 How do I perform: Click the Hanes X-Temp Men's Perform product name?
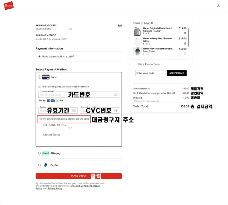click(159, 39)
